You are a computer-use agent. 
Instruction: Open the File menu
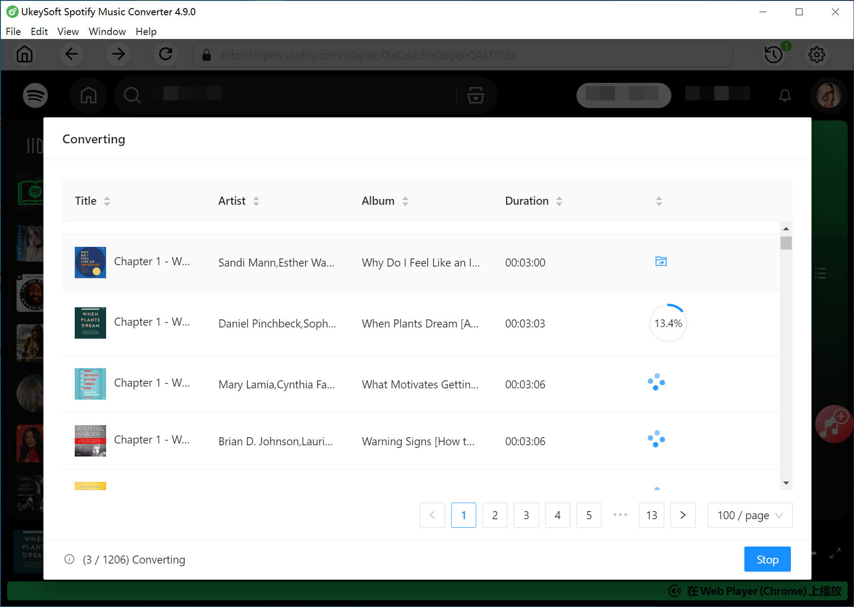coord(13,31)
